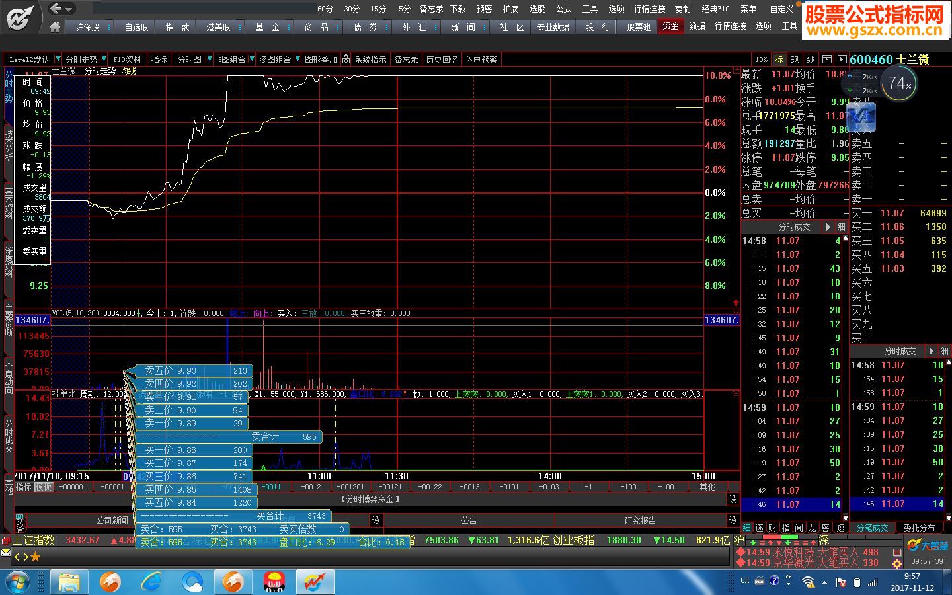Click the highlighted 资金 button

coord(670,26)
